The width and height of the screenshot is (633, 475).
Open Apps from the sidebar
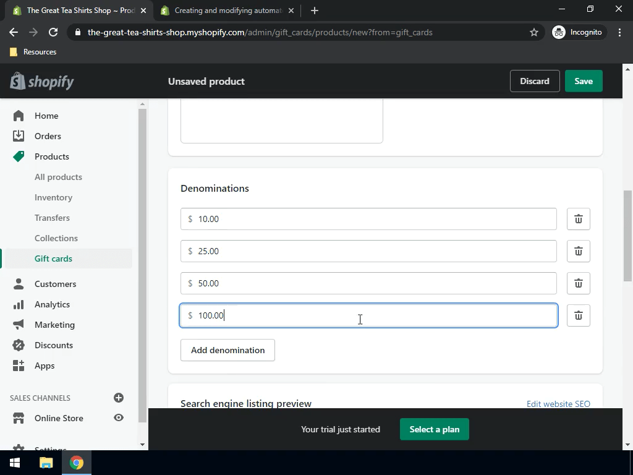pyautogui.click(x=44, y=366)
